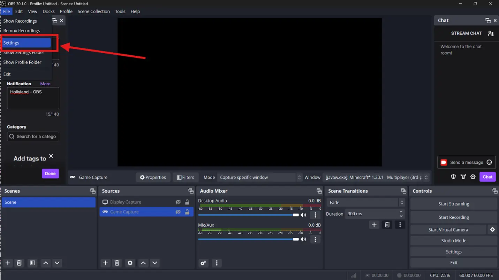Add a new scene transition
The height and width of the screenshot is (280, 499).
374,225
